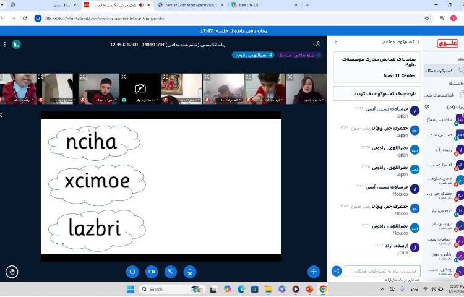Go forward in browser

[14, 19]
